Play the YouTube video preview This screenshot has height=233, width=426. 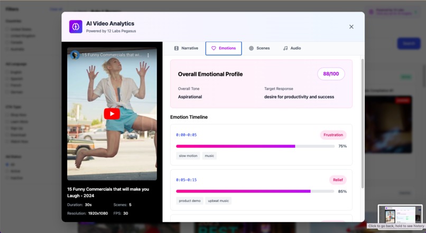point(112,114)
